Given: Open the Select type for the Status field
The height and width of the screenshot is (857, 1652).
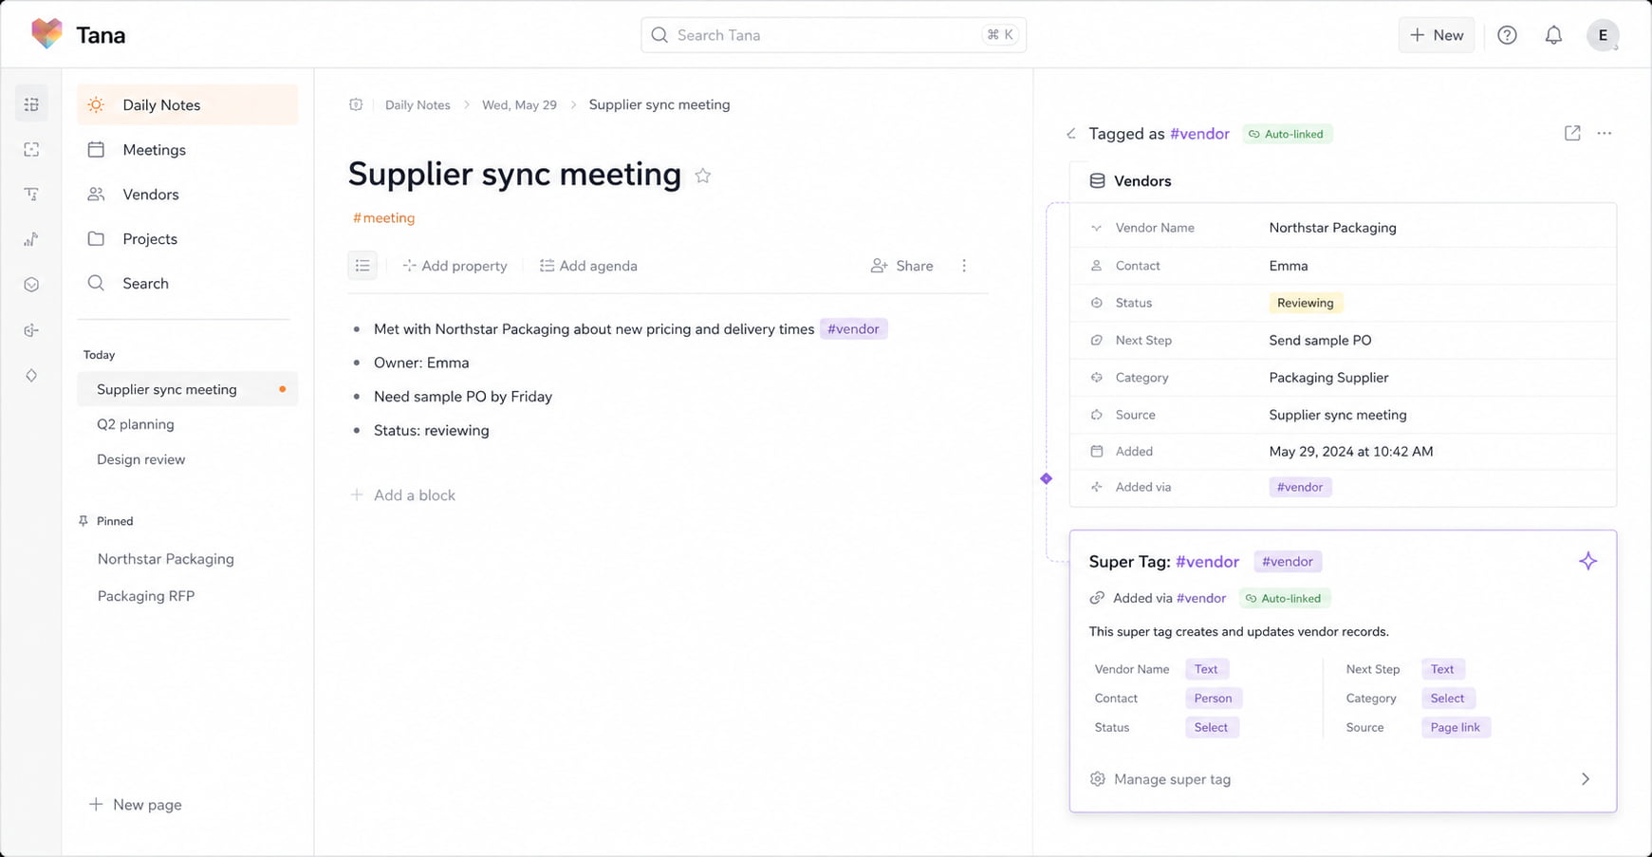Looking at the screenshot, I should tap(1211, 727).
